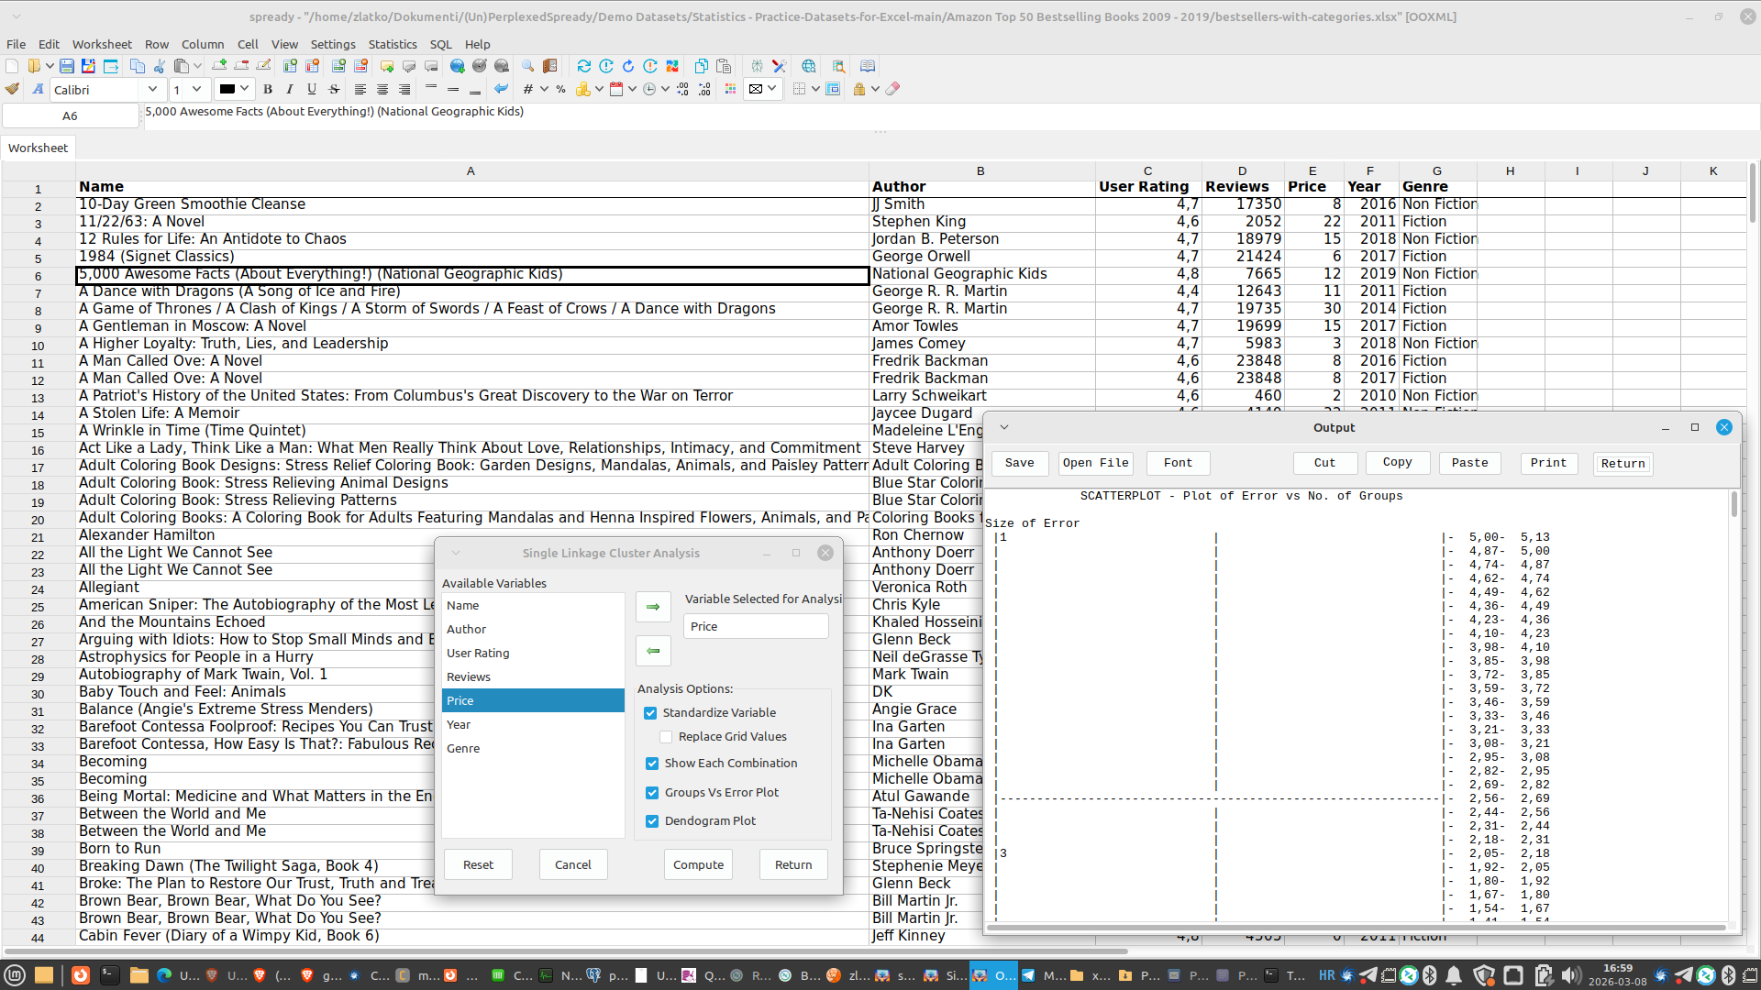
Task: Click the move variable right green arrow
Action: (x=653, y=607)
